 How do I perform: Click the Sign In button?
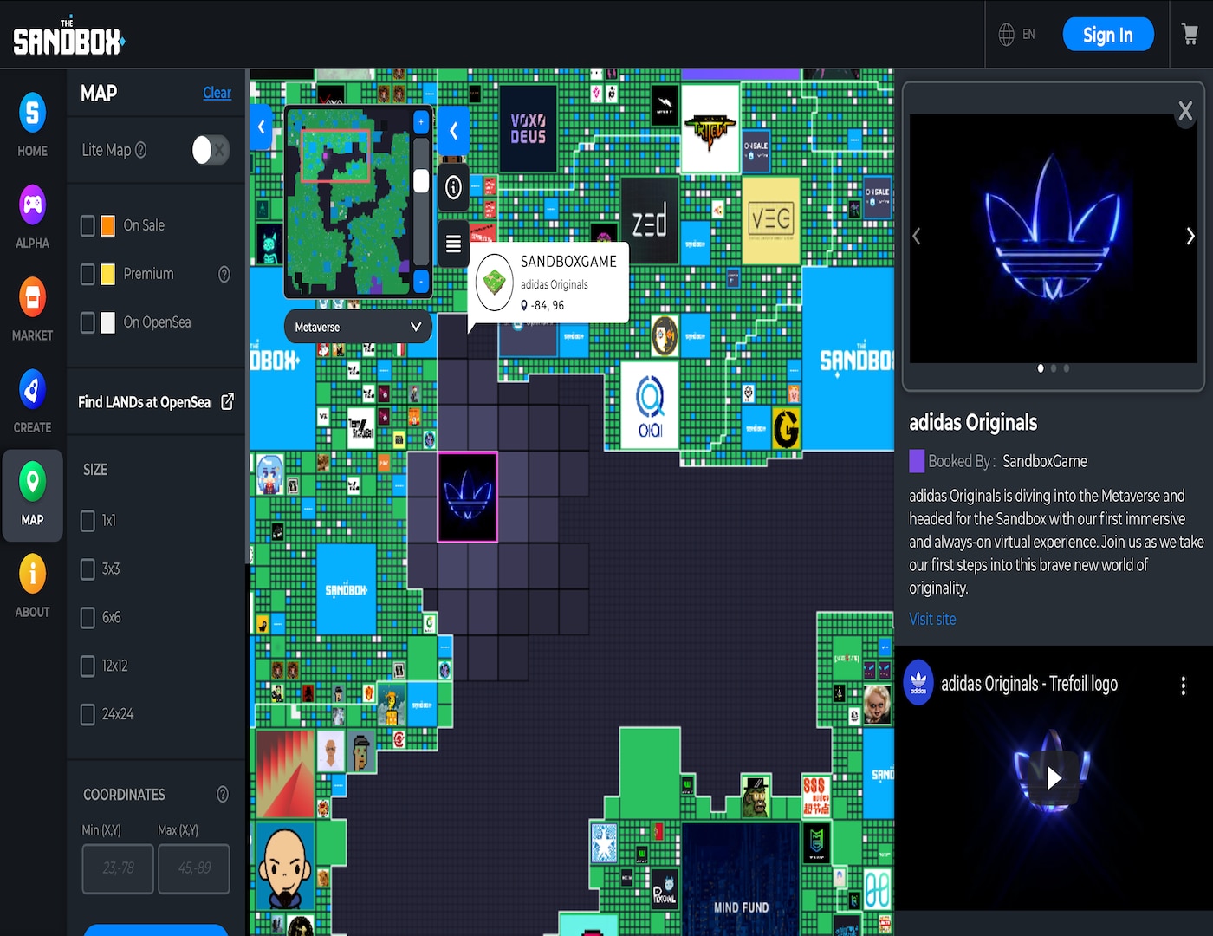pos(1107,35)
